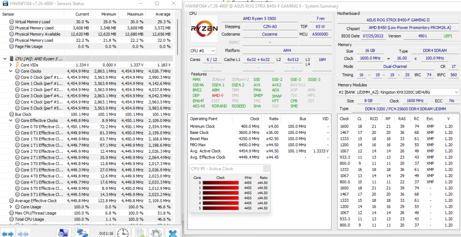Click the expand-columns blue arrows toolbar icon

point(7,234)
